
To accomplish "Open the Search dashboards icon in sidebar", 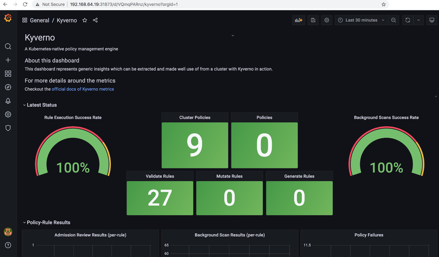I will 8,46.
